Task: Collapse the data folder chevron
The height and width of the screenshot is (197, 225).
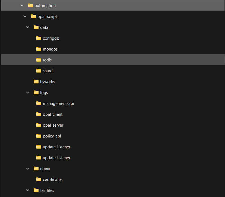Action: click(x=28, y=27)
